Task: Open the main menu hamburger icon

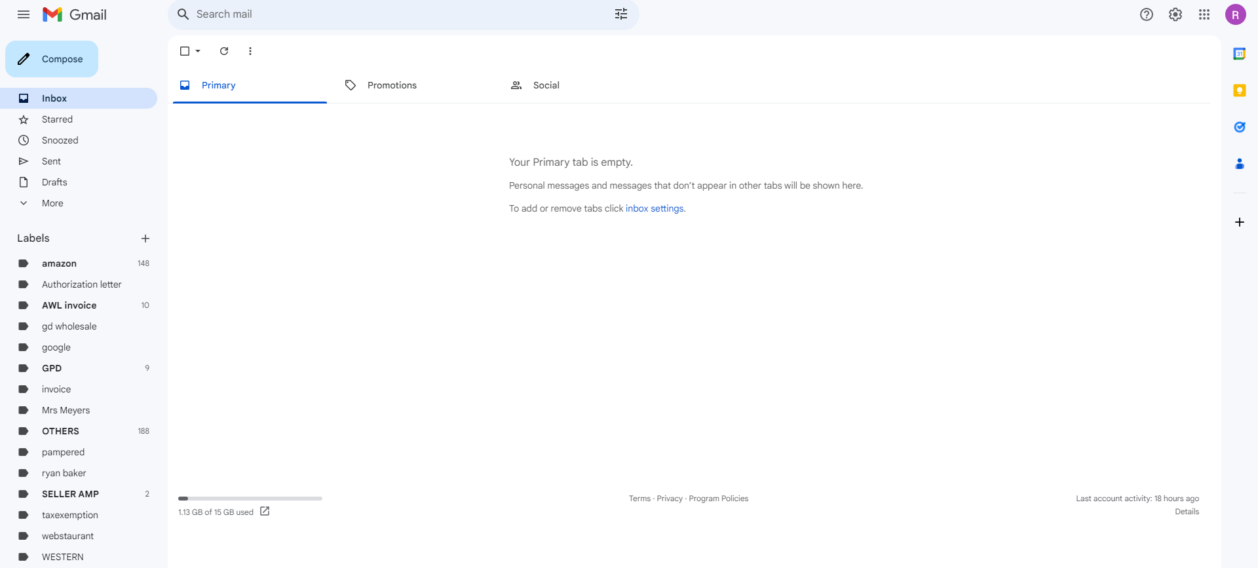Action: point(24,14)
